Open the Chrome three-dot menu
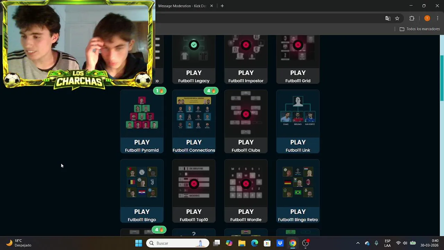This screenshot has width=444, height=250. pos(438,18)
